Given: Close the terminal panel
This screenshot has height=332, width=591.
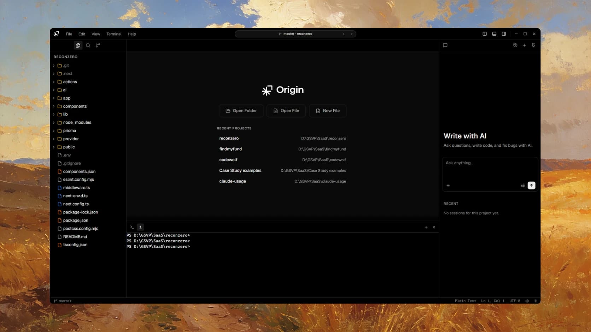Looking at the screenshot, I should [x=434, y=227].
